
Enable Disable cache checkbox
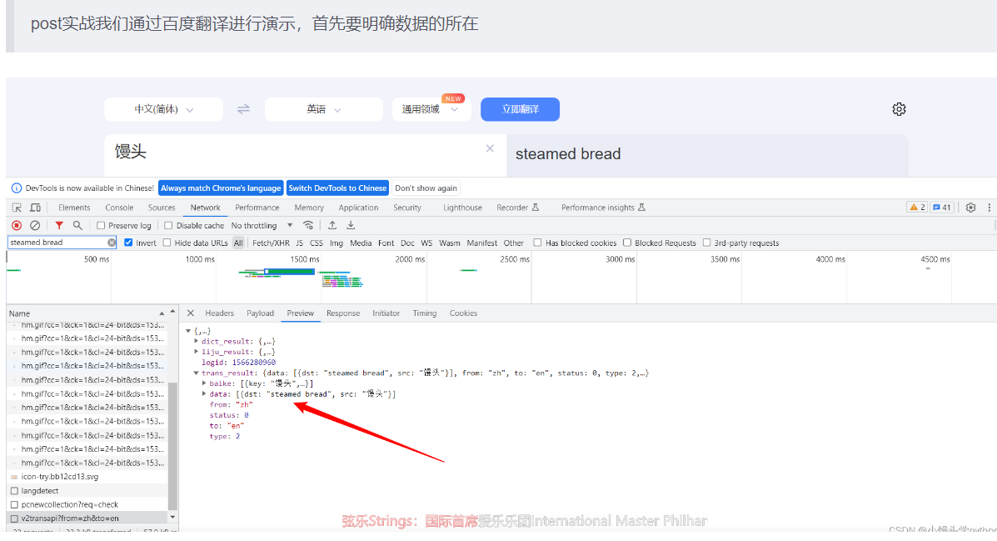point(168,225)
